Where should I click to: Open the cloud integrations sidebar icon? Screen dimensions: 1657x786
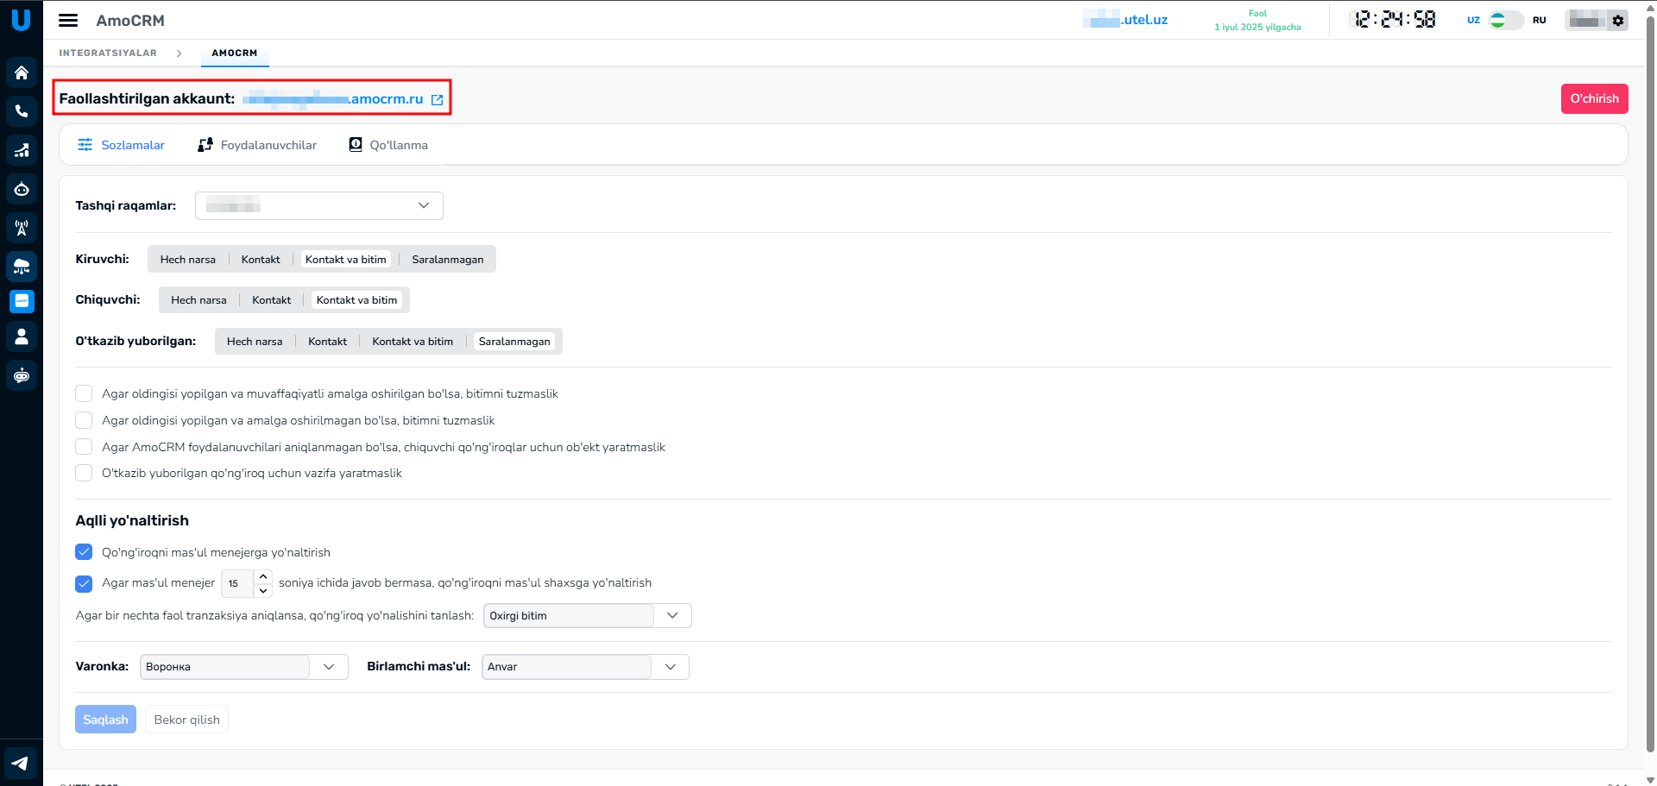pos(22,267)
